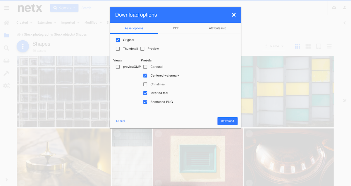This screenshot has width=351, height=186.
Task: Click the breadcrumb home icon
Action: click(x=19, y=35)
